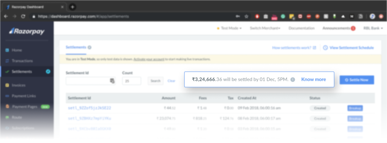
Task: Click the clock icon beside View Settlement Schedule
Action: coord(325,48)
